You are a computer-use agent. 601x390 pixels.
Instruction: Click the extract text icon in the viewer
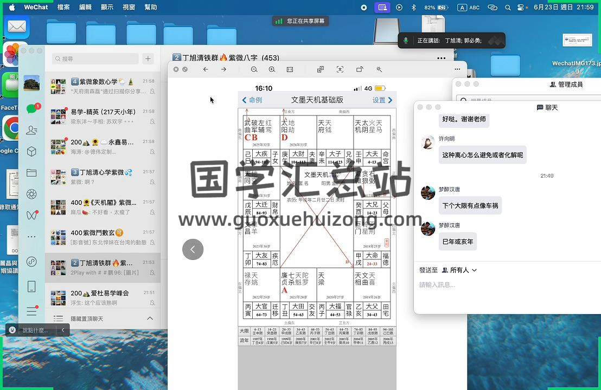click(340, 69)
